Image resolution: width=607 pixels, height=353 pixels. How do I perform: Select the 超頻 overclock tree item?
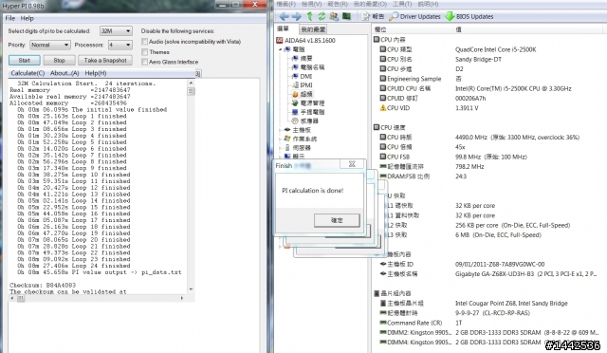302,94
